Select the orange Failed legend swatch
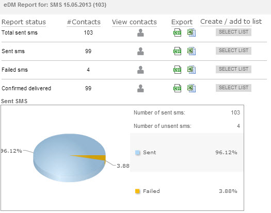This screenshot has width=271, height=213. click(137, 191)
